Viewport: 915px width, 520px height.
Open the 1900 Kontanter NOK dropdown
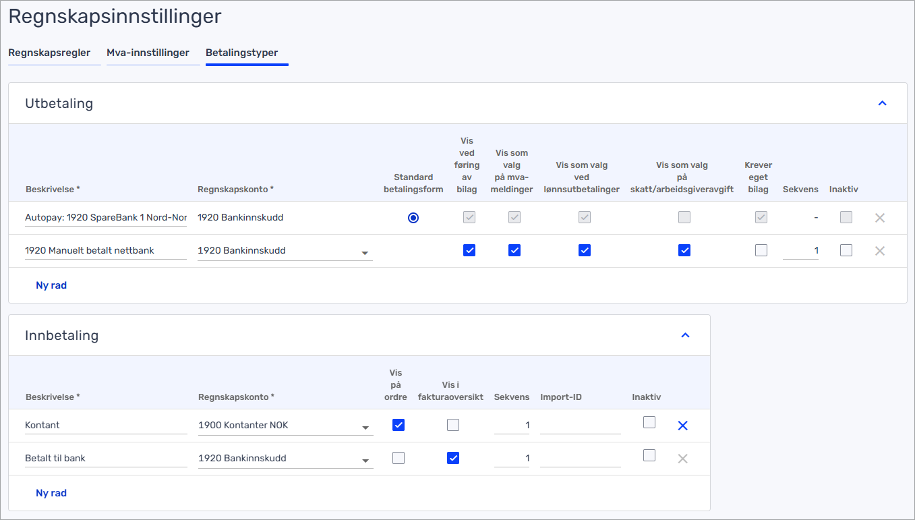point(285,426)
